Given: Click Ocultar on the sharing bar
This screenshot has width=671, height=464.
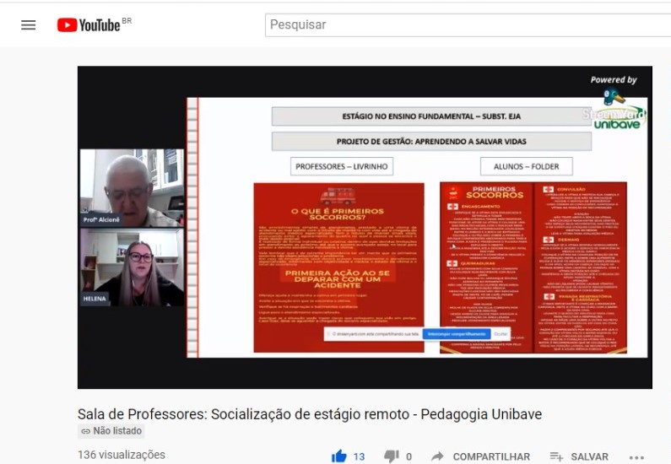Looking at the screenshot, I should pos(501,334).
